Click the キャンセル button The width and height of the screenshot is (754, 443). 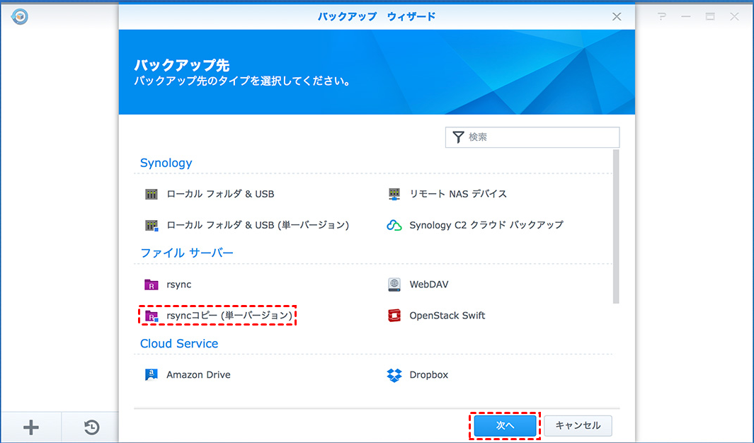point(578,426)
